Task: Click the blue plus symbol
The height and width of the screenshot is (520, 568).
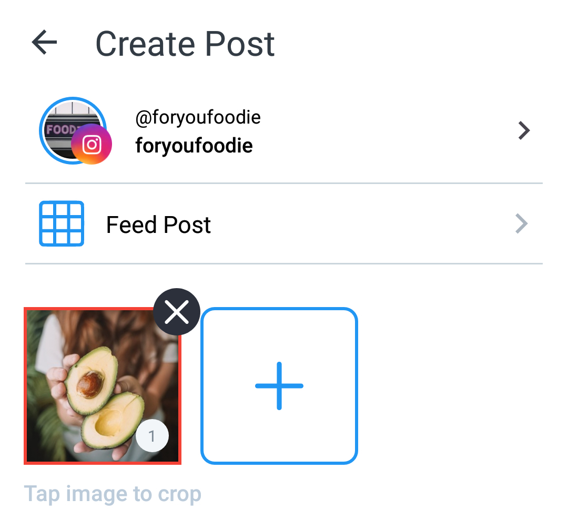Action: pyautogui.click(x=279, y=386)
